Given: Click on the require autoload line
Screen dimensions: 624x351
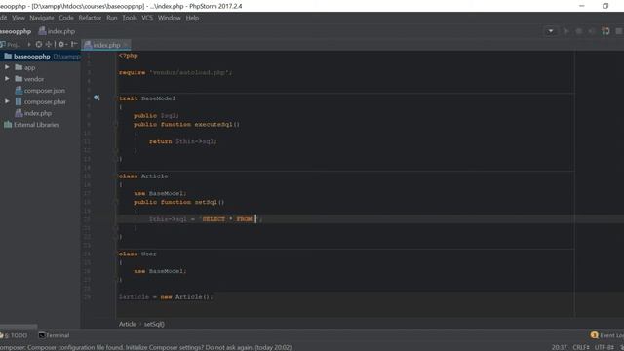Looking at the screenshot, I should pos(175,72).
